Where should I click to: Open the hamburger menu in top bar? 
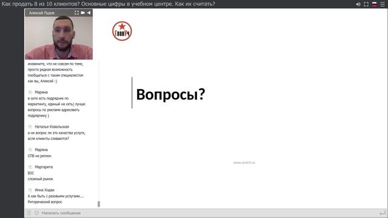point(383,4)
